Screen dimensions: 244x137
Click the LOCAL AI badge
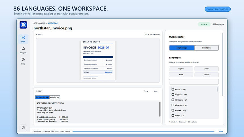tap(204, 24)
